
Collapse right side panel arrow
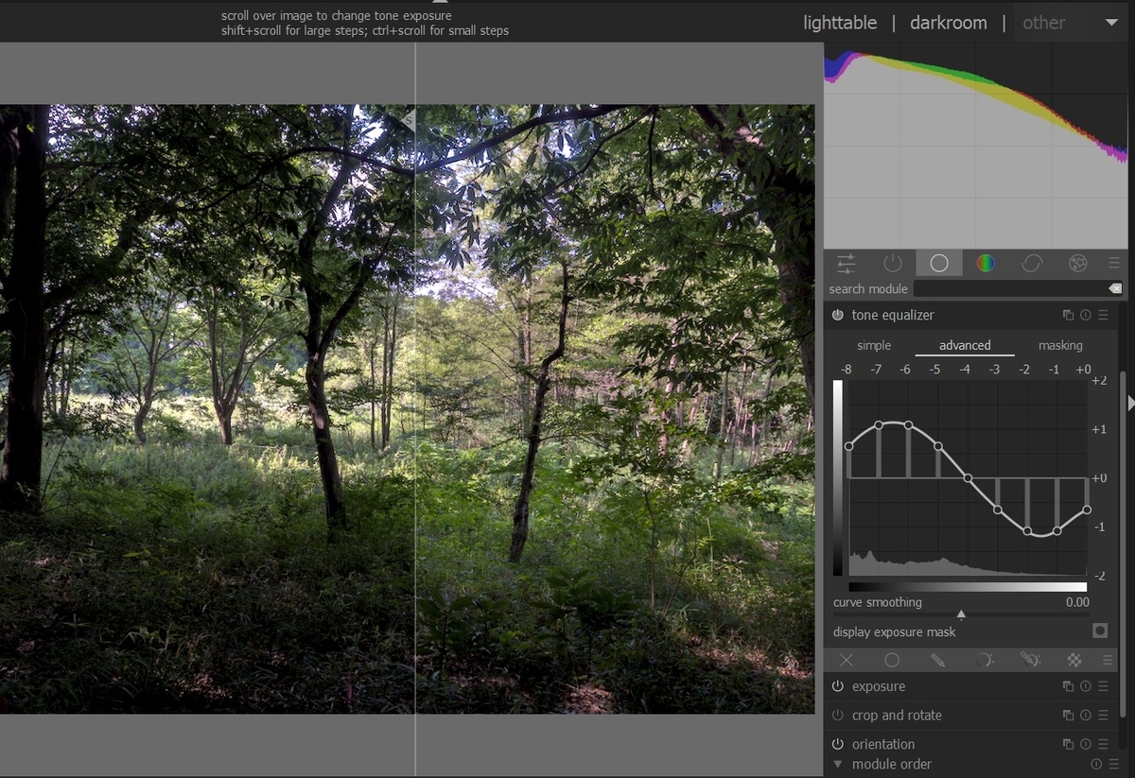coord(1130,403)
